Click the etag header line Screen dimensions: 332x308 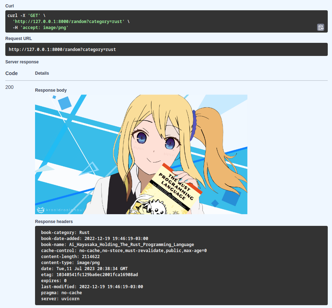pos(90,275)
